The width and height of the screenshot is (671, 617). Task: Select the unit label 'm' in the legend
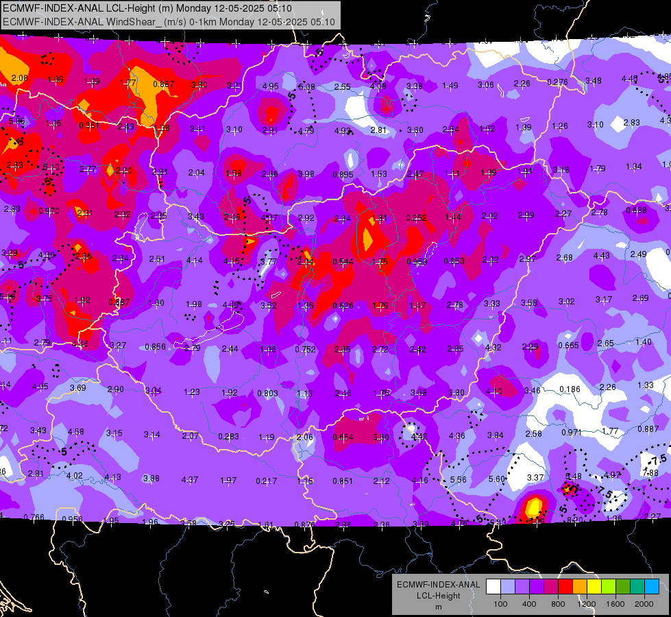(x=438, y=607)
